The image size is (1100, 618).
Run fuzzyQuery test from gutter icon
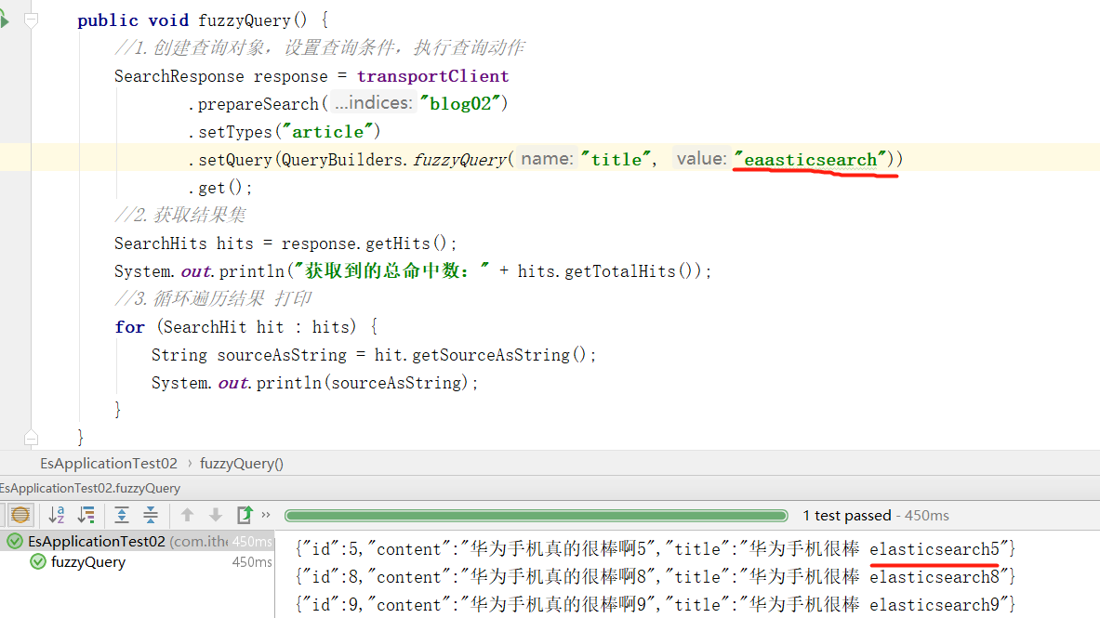coord(4,20)
